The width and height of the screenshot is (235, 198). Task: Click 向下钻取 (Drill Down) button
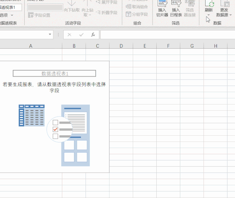point(72,7)
